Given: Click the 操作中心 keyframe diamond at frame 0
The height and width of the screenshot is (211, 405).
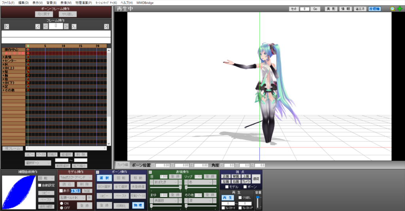Looking at the screenshot, I should (28, 49).
